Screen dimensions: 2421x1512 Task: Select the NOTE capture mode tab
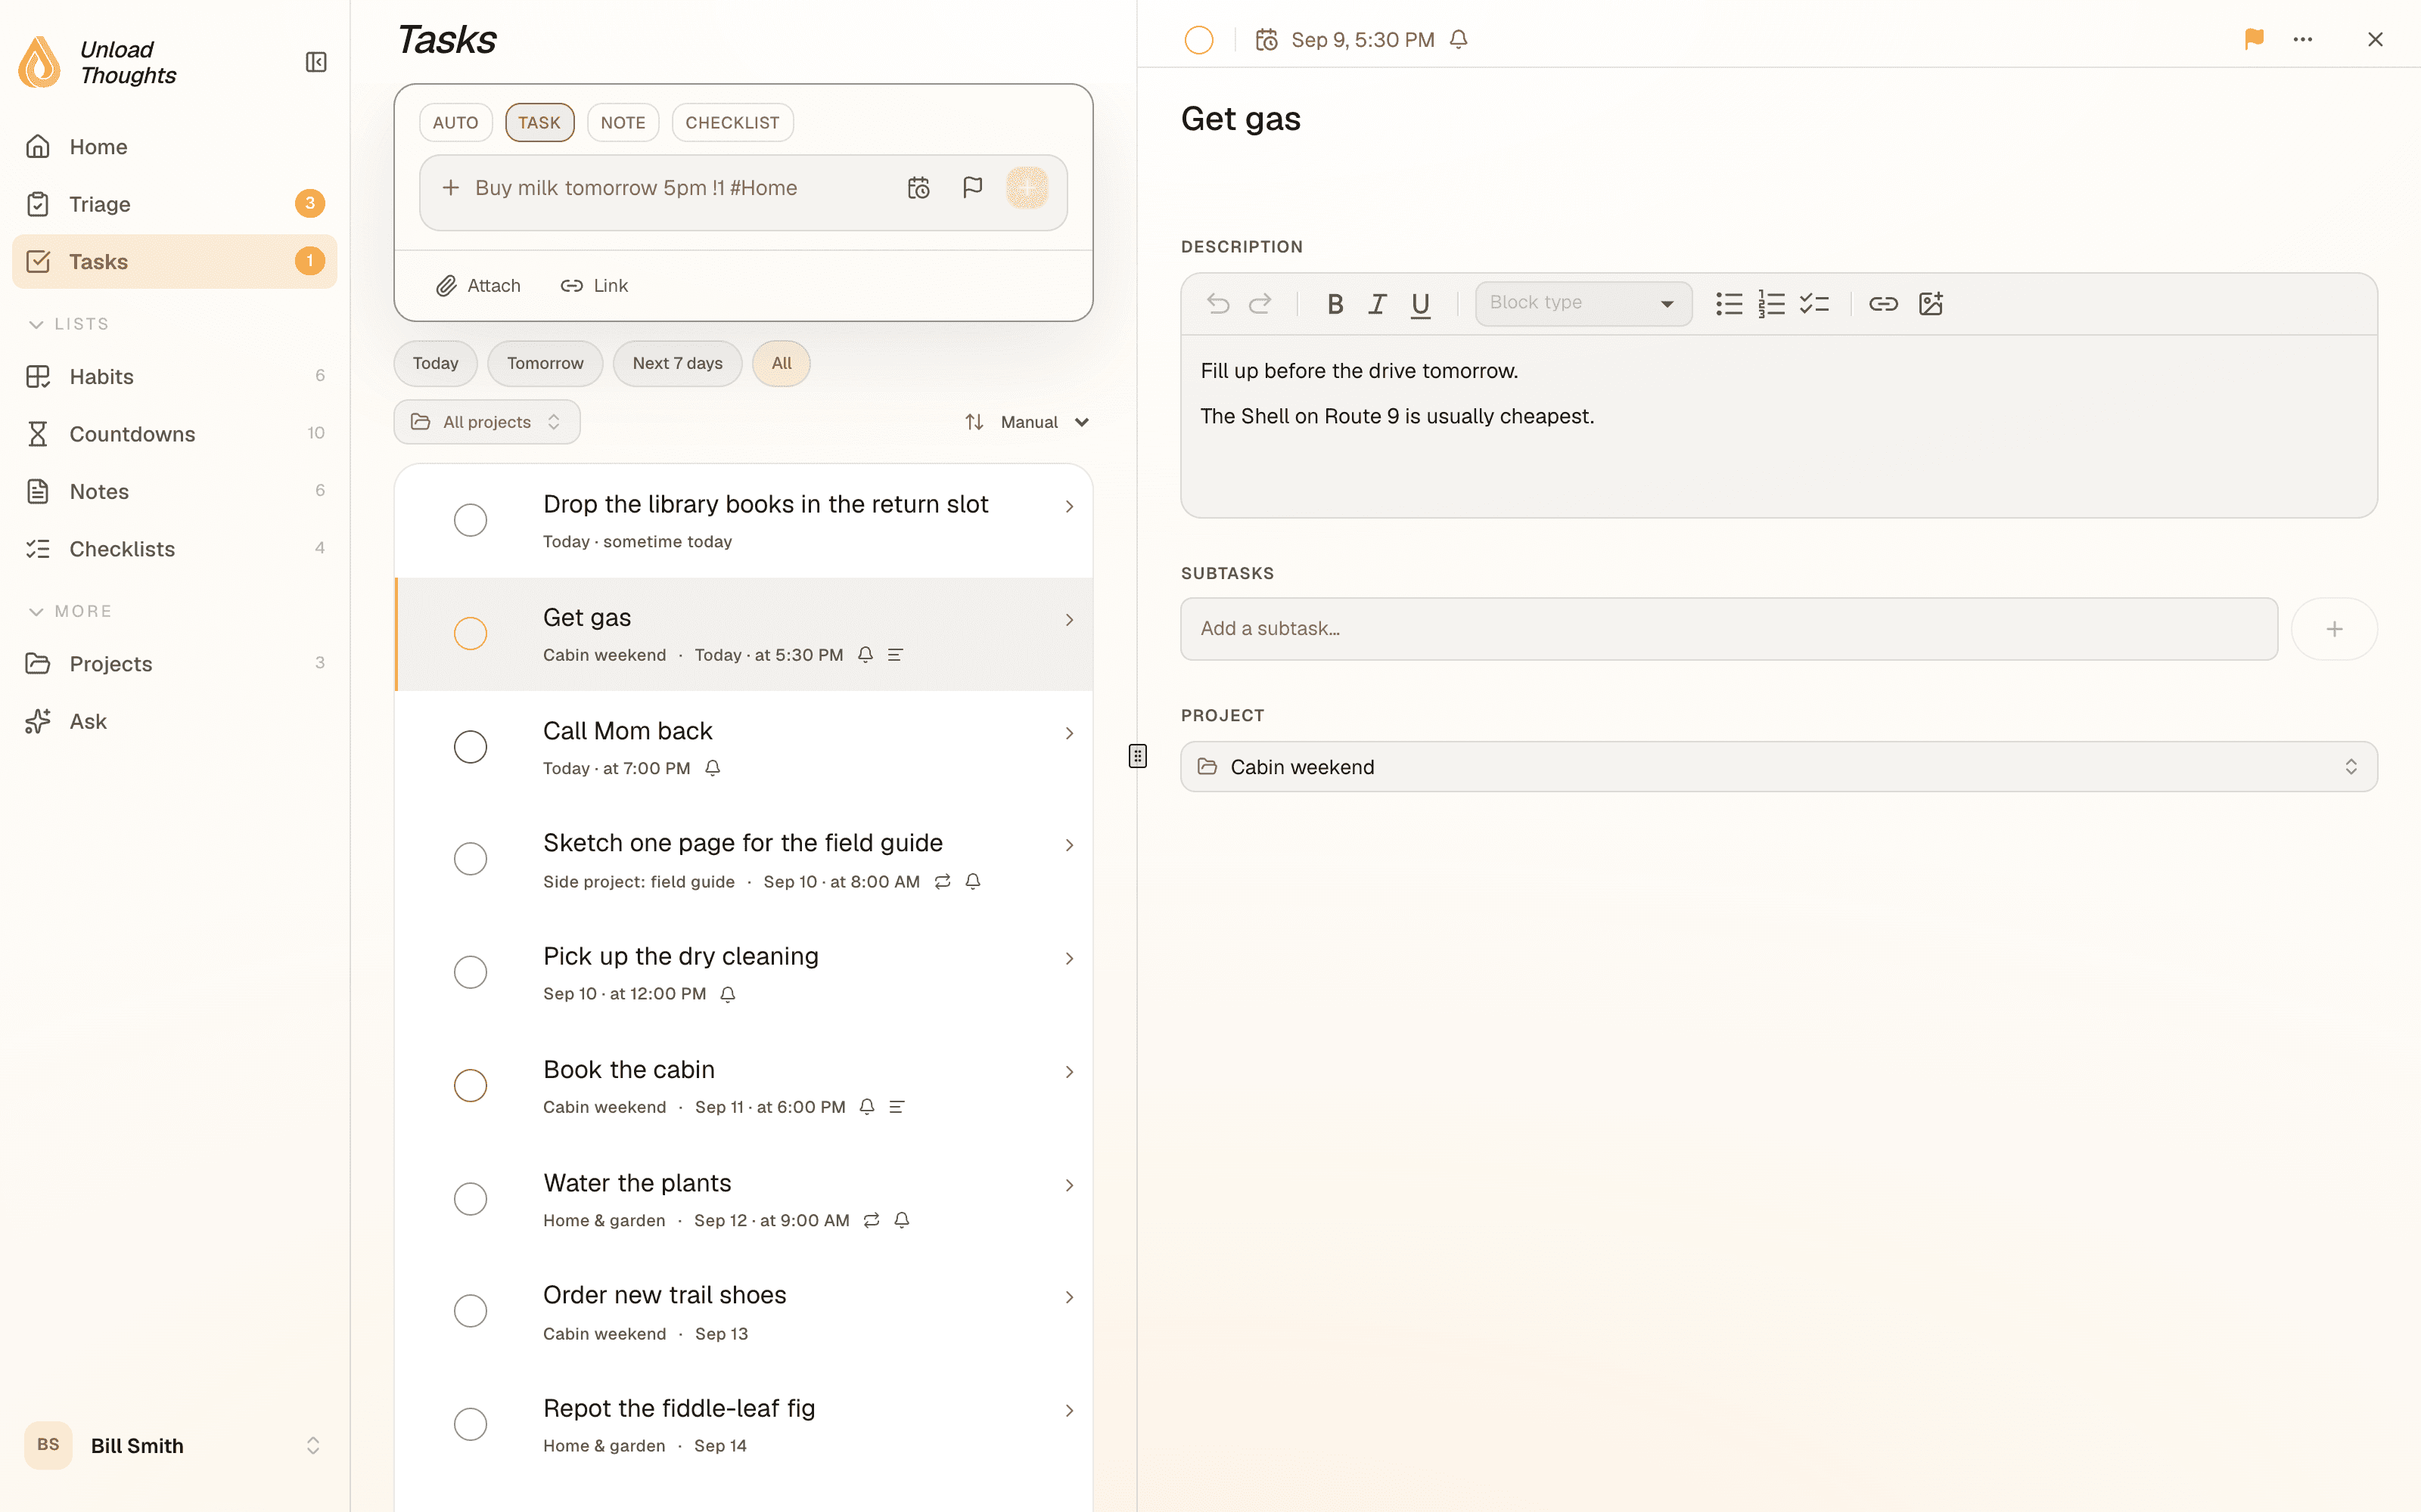coord(622,122)
